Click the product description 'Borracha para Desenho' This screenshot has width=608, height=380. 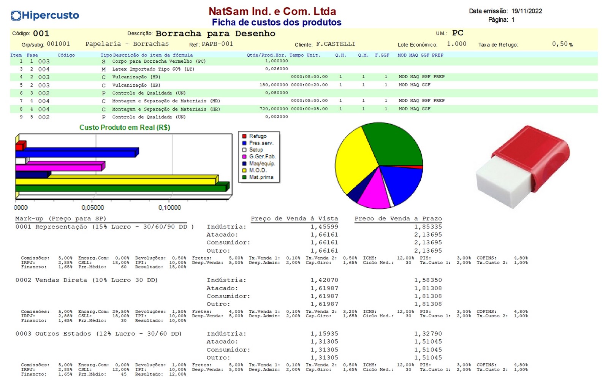point(215,33)
